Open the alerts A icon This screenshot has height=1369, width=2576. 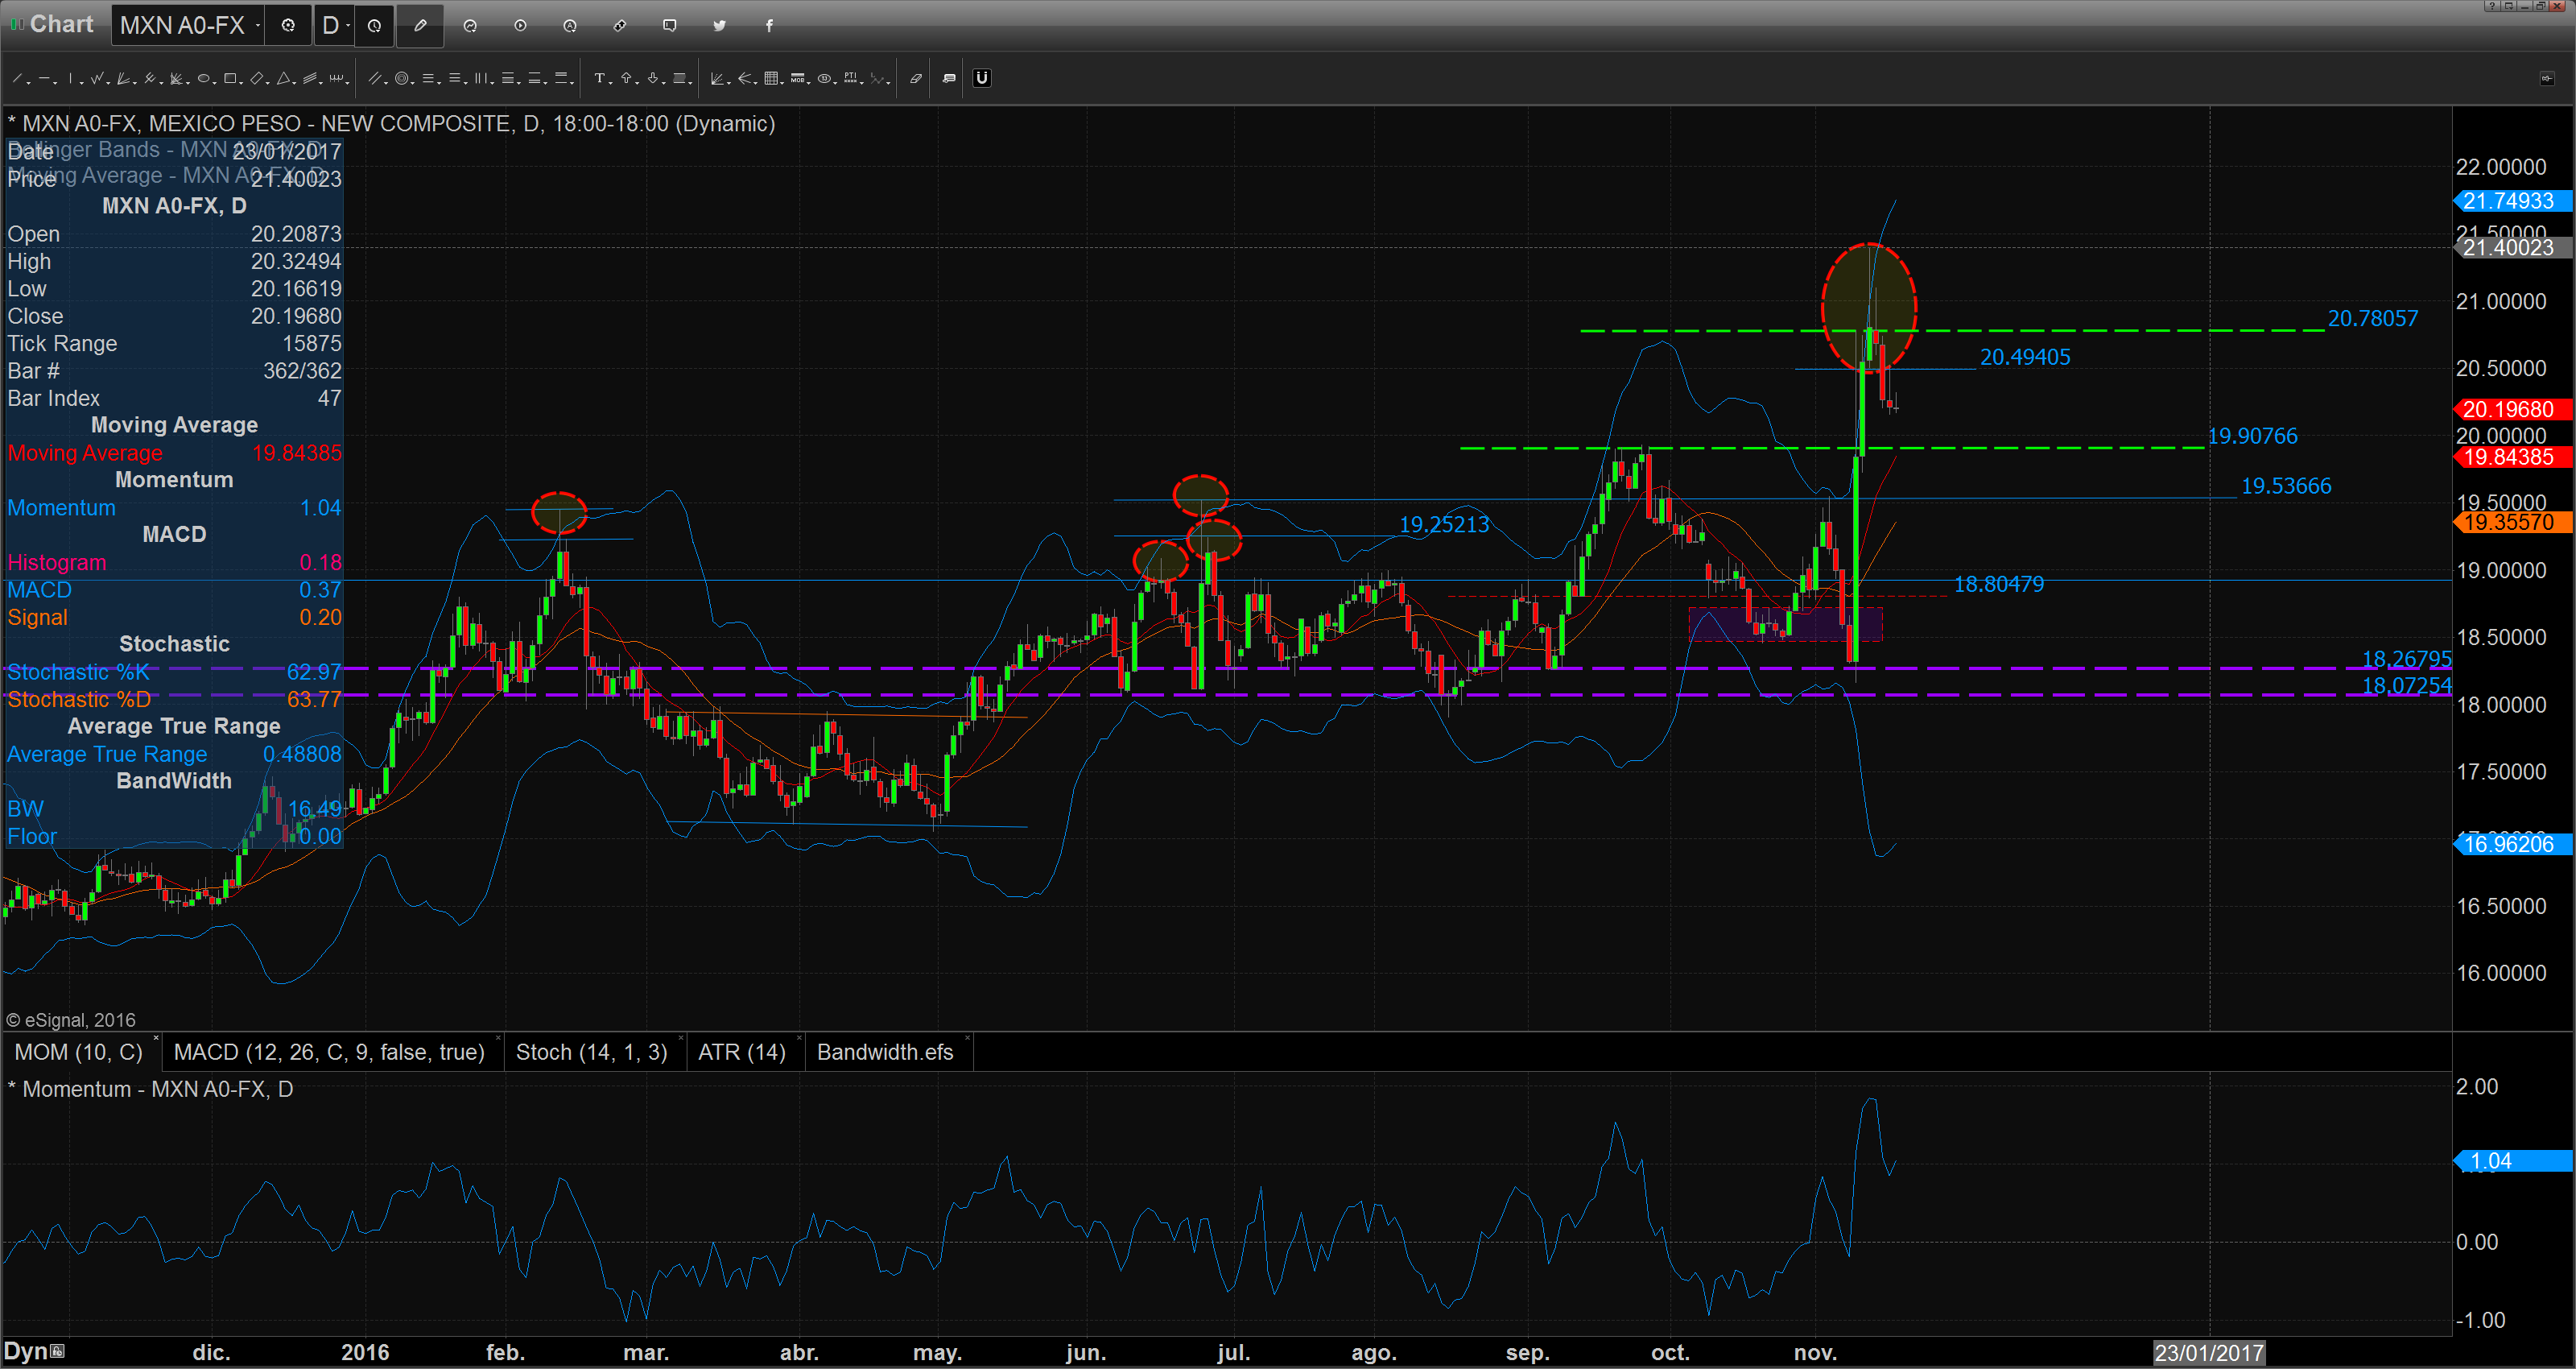pyautogui.click(x=570, y=25)
